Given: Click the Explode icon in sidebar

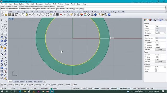Looking at the screenshot, I should (5, 48).
